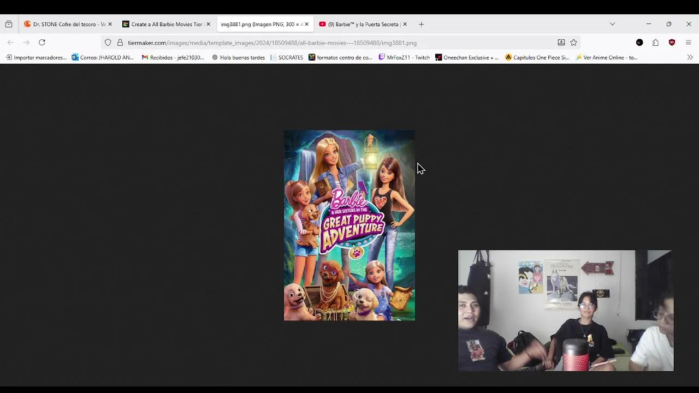
Task: Open the Recibidos Gmail bookmark
Action: click(x=173, y=57)
